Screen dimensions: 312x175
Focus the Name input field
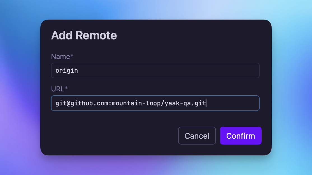click(x=155, y=70)
